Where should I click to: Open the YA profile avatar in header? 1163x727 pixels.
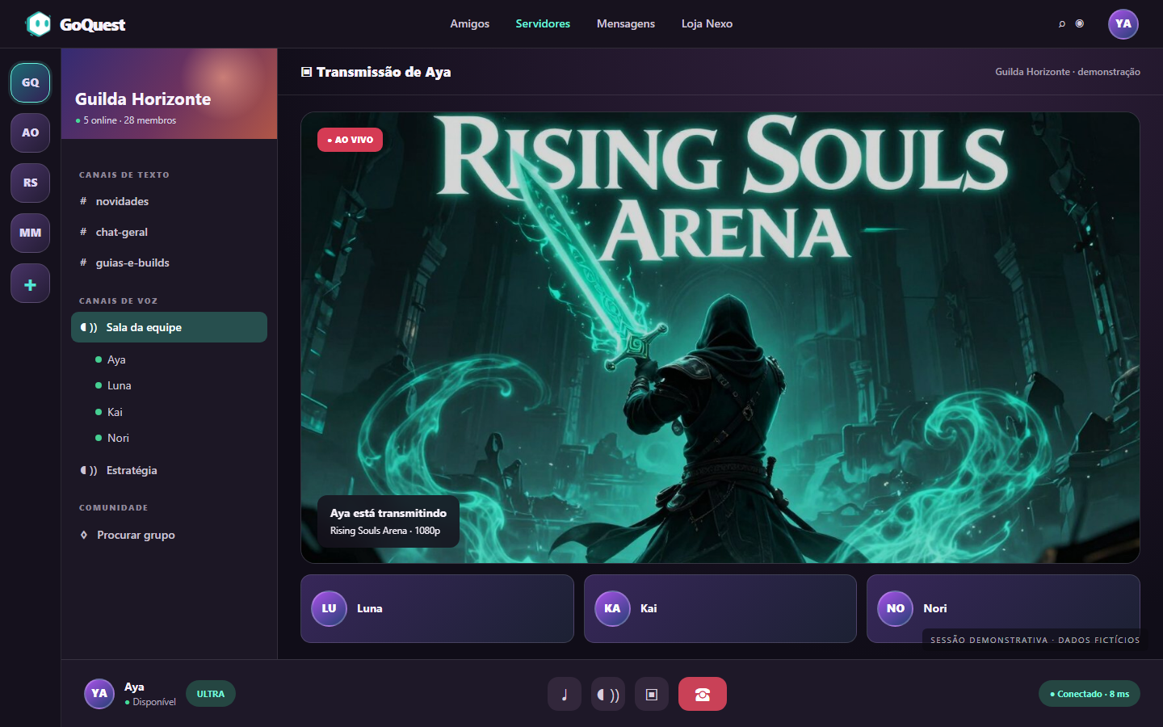tap(1123, 24)
